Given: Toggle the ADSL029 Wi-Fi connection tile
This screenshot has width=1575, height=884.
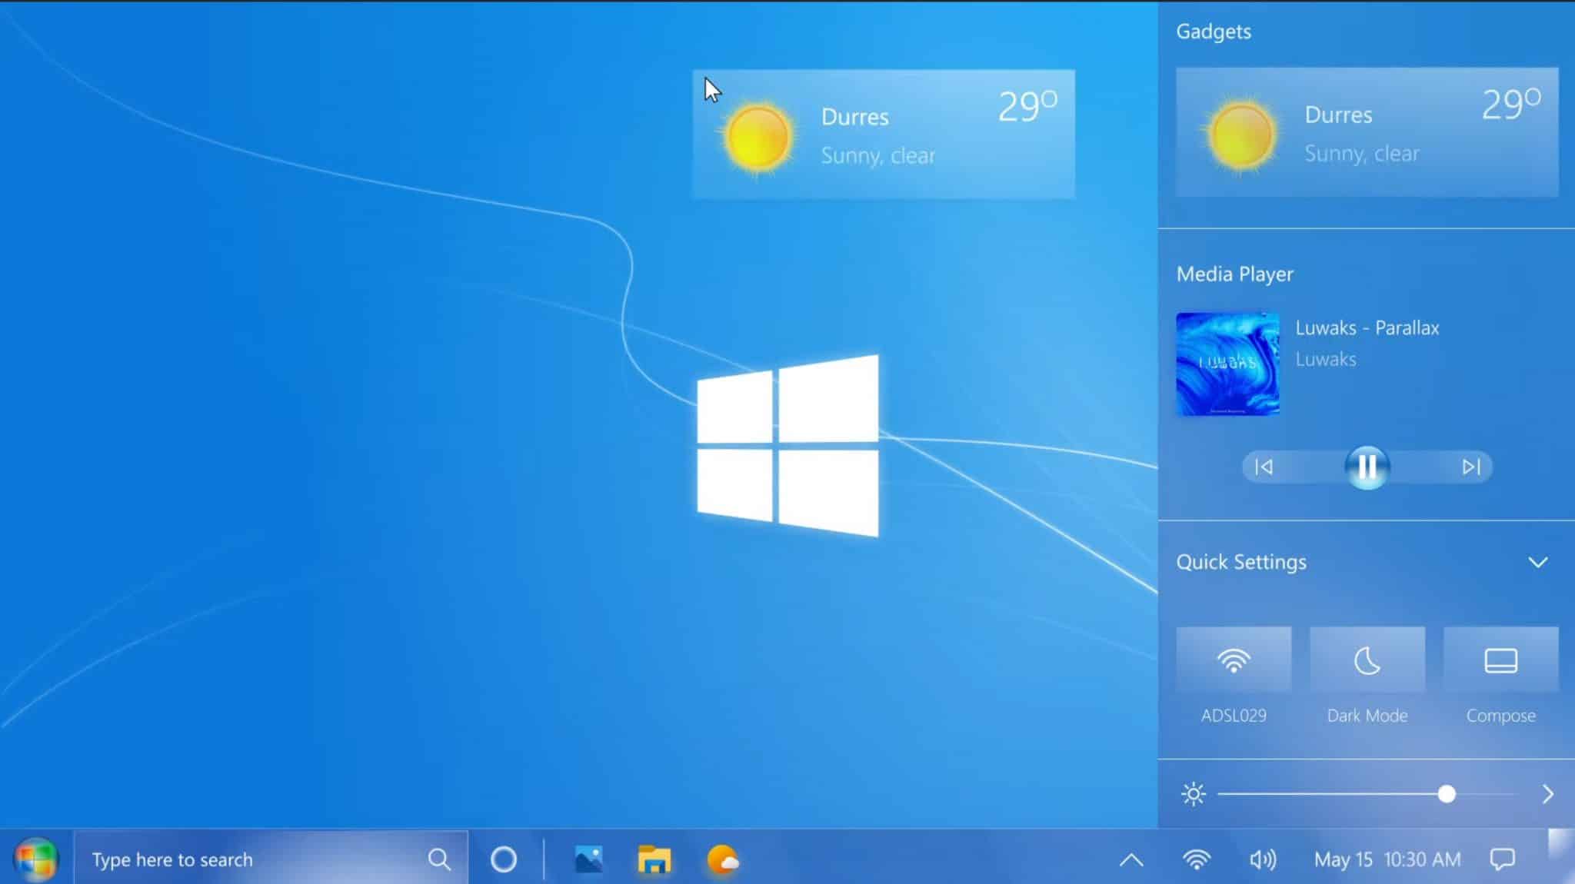Looking at the screenshot, I should 1234,660.
